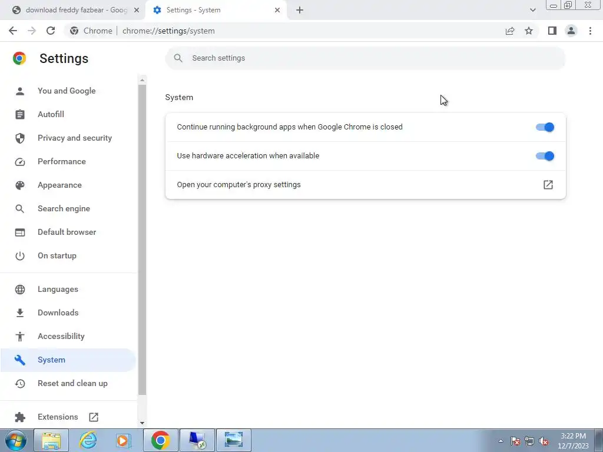The height and width of the screenshot is (452, 603).
Task: Click the browser forward arrow
Action: [x=32, y=31]
